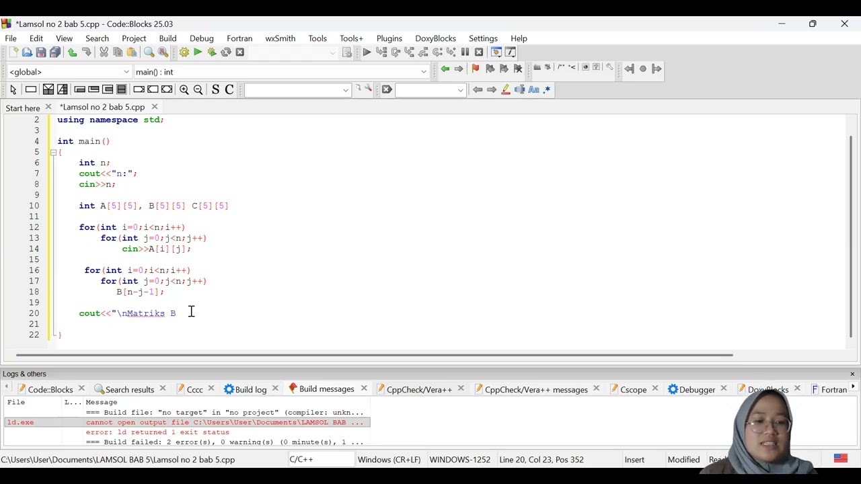Undo the last edit
861x484 pixels.
[72, 52]
